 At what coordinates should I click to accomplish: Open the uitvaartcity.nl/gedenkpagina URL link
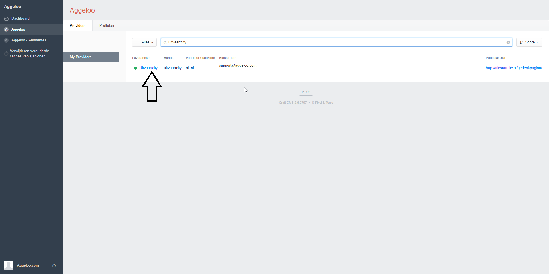(x=514, y=68)
